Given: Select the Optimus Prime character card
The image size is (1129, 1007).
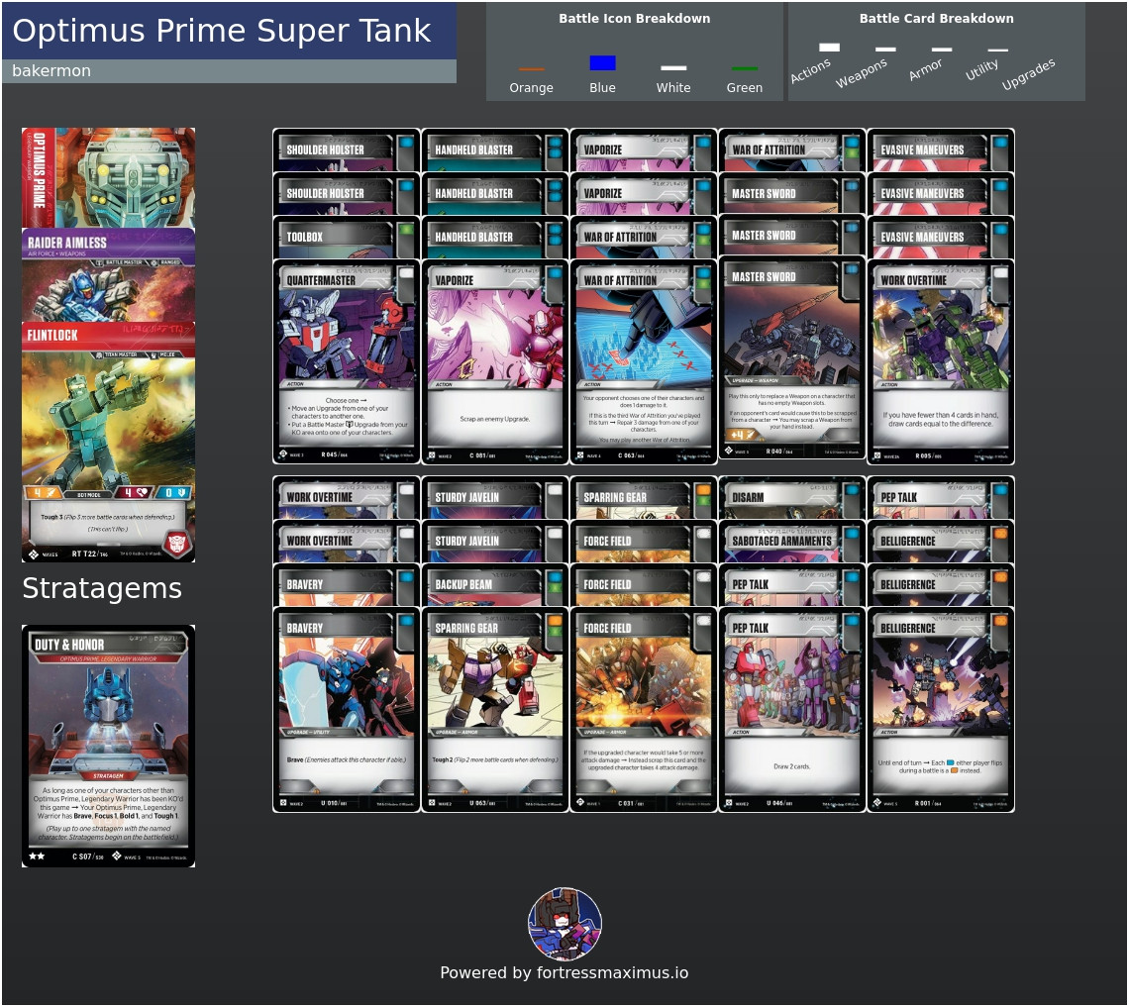Looking at the screenshot, I should coord(108,178).
